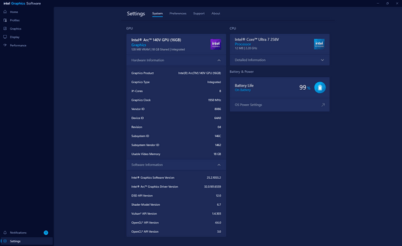402x246 pixels.
Task: Click the VRAM and Shared memory summary line
Action: (x=158, y=50)
